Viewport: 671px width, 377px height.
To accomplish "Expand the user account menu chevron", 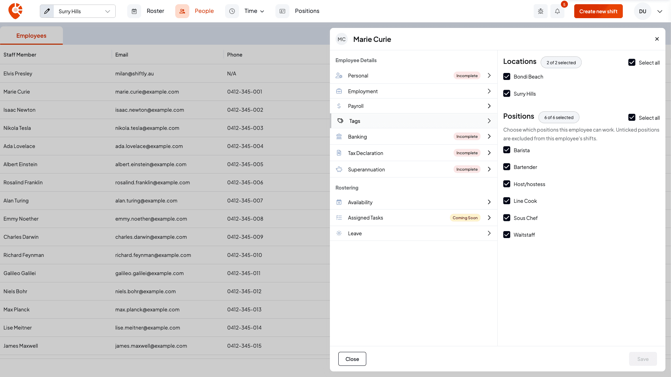I will tap(660, 11).
